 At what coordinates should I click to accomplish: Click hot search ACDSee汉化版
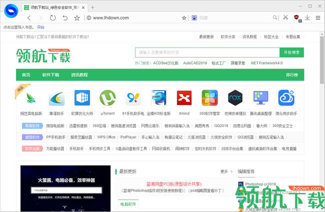165,63
